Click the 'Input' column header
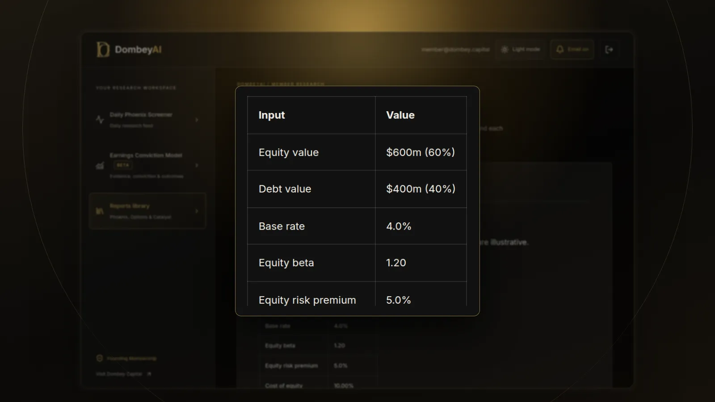Image resolution: width=715 pixels, height=402 pixels. [311, 115]
